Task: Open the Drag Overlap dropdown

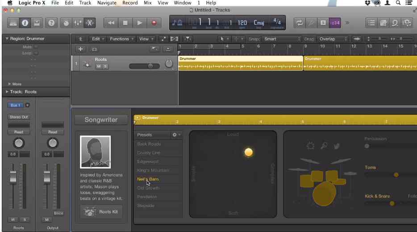Action: pyautogui.click(x=333, y=39)
